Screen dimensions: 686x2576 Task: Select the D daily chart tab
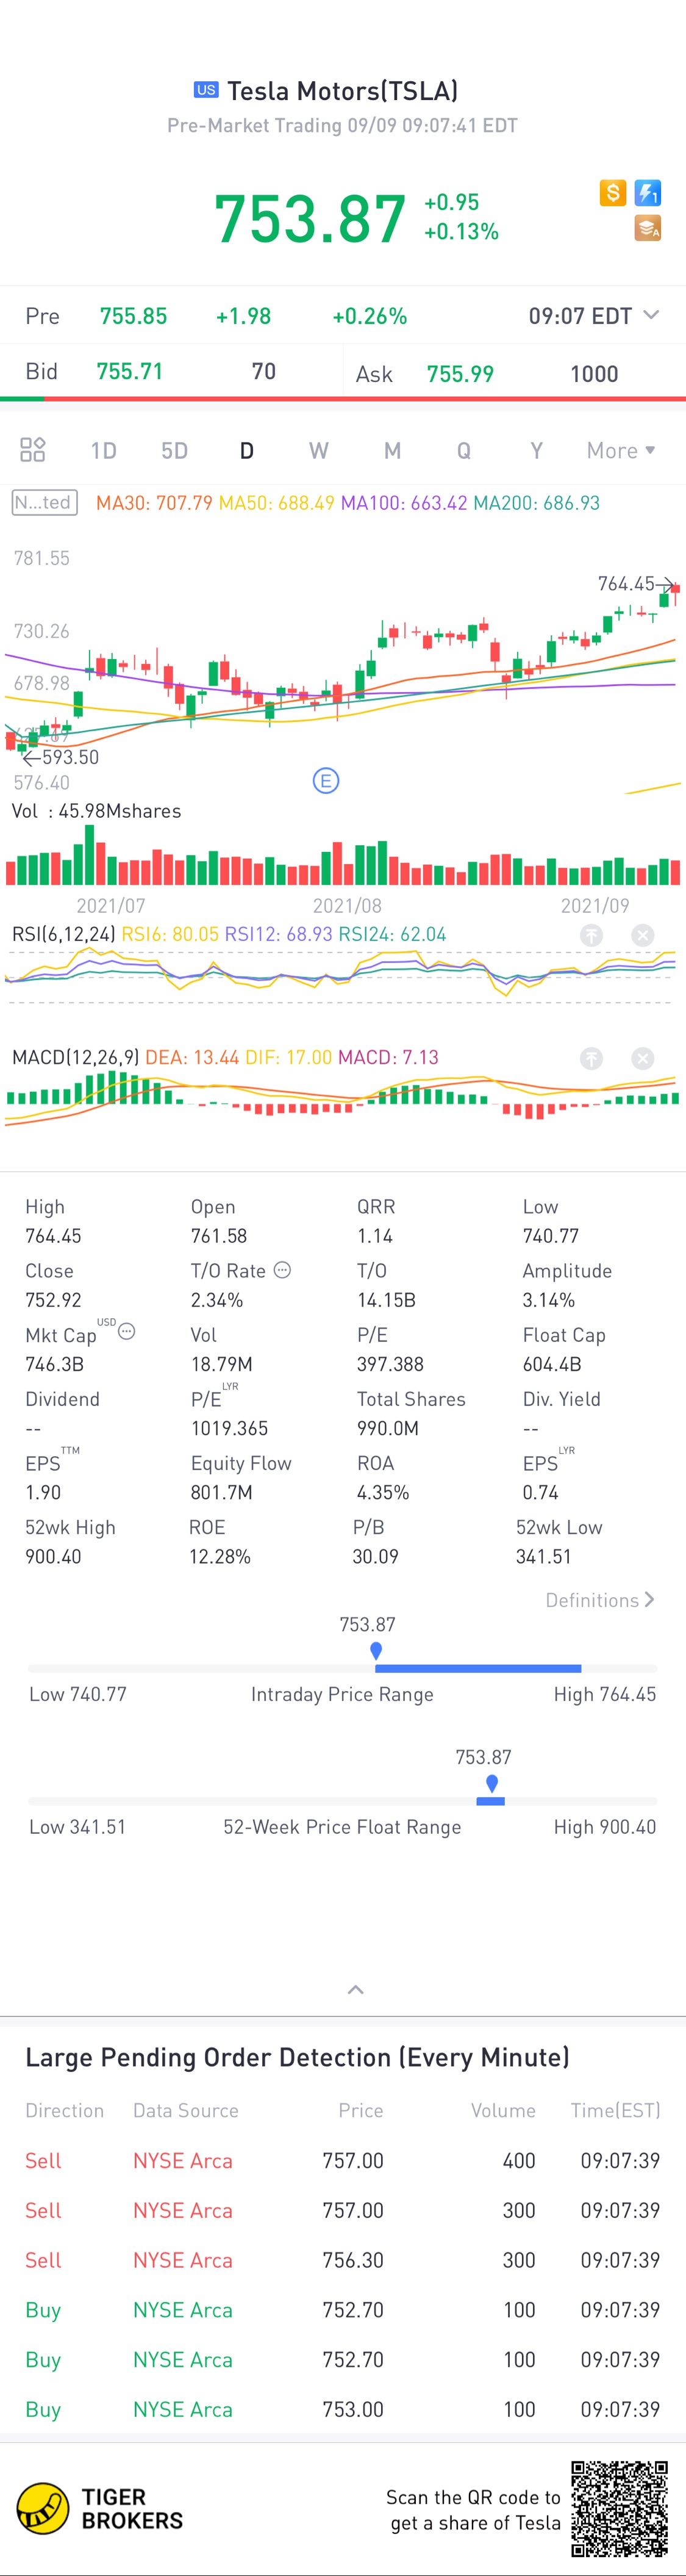pos(246,450)
